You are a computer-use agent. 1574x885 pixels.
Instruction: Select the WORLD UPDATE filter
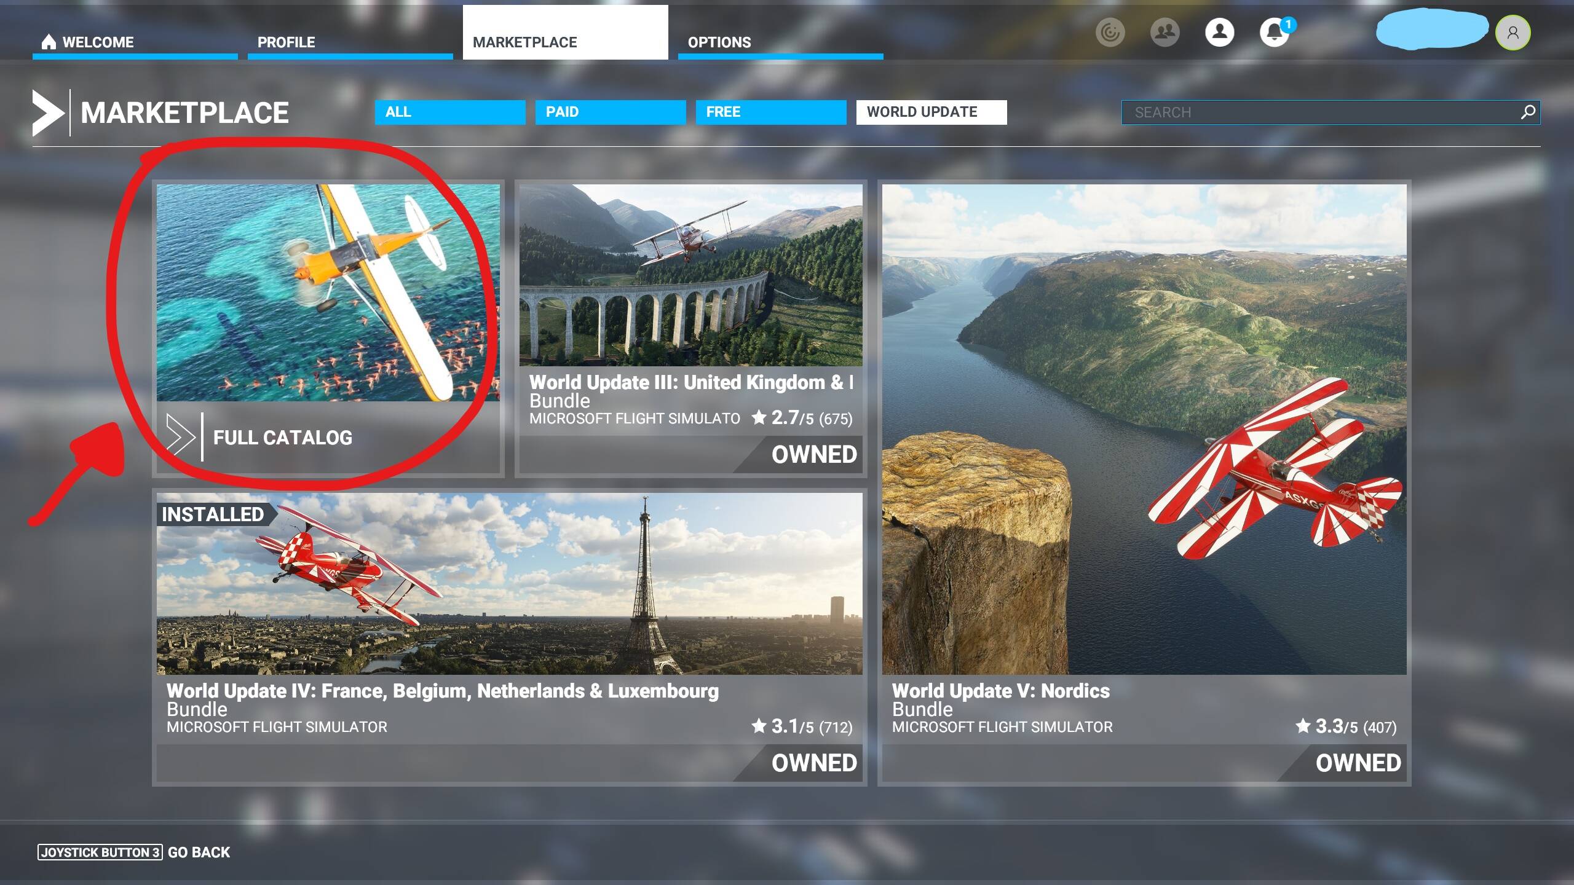[x=931, y=112]
